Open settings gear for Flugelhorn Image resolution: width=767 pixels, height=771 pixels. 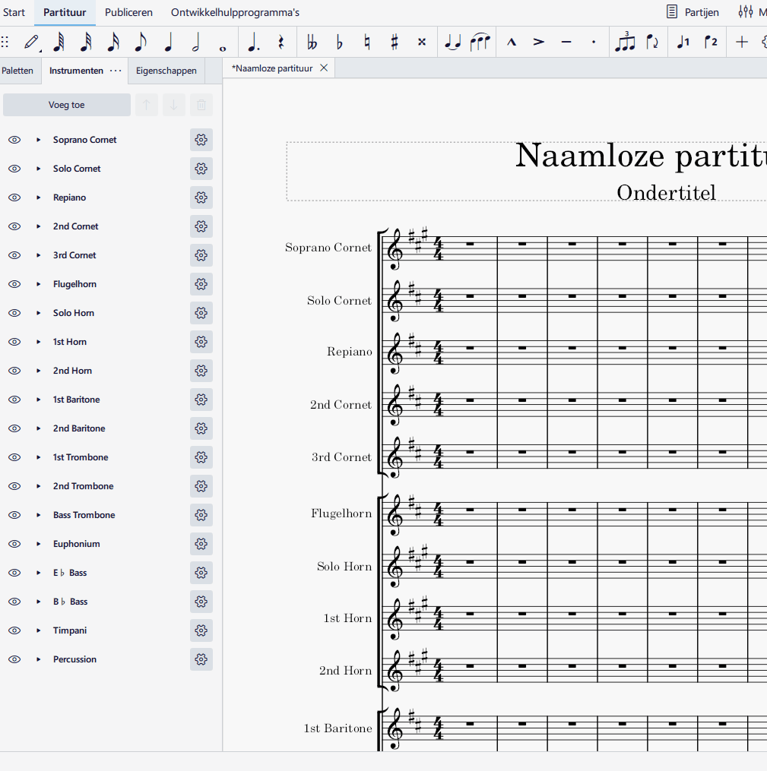[201, 284]
